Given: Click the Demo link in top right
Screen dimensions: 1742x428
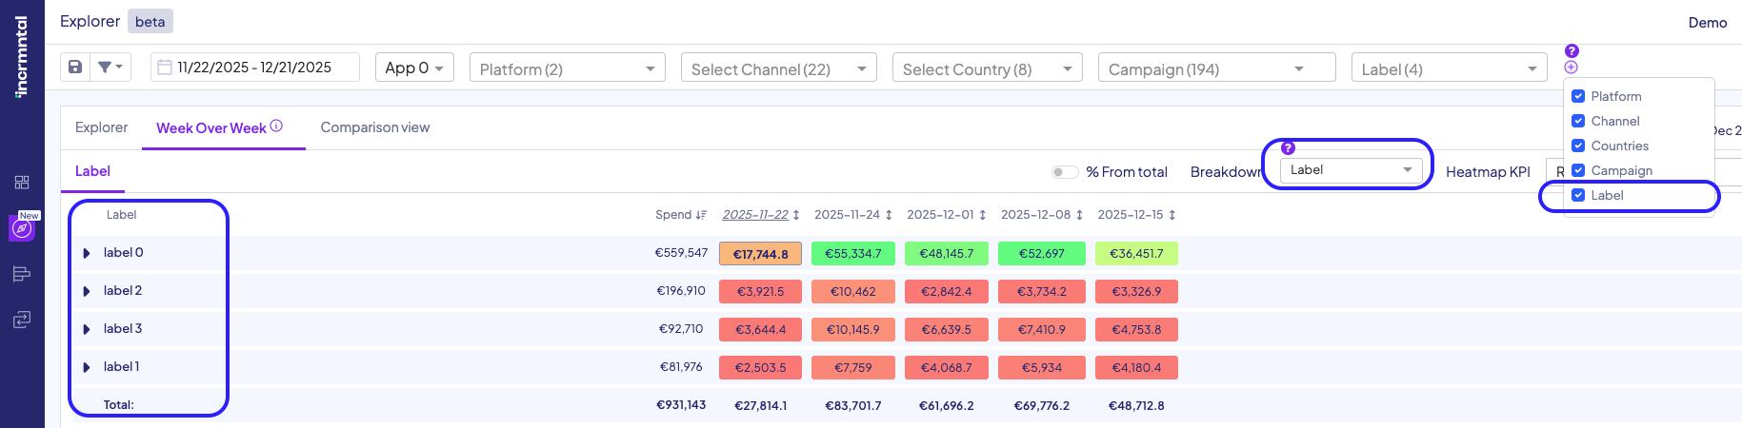Looking at the screenshot, I should (x=1707, y=23).
